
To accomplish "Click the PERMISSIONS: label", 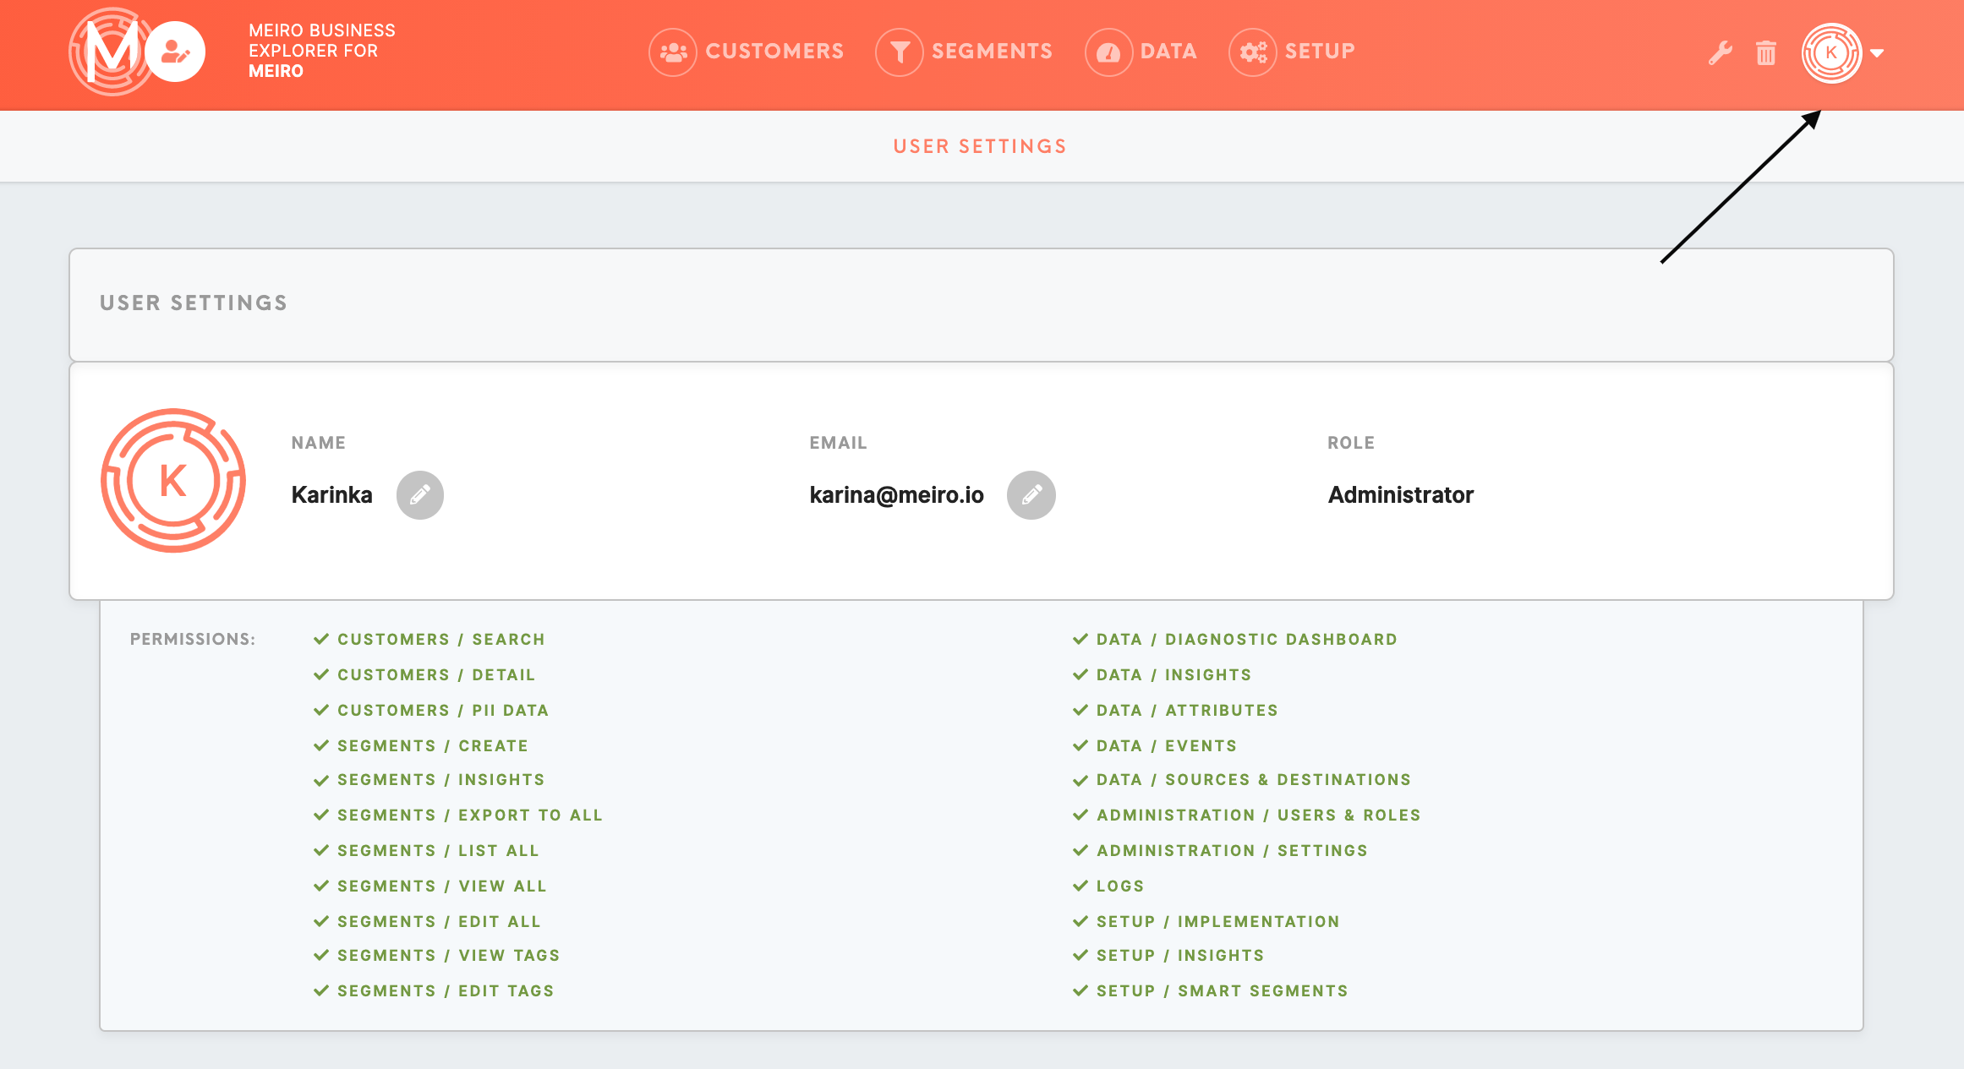I will click(193, 640).
